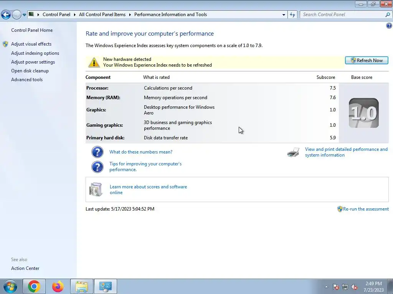Open Learn more about scores and software online
The width and height of the screenshot is (393, 294).
click(x=149, y=189)
